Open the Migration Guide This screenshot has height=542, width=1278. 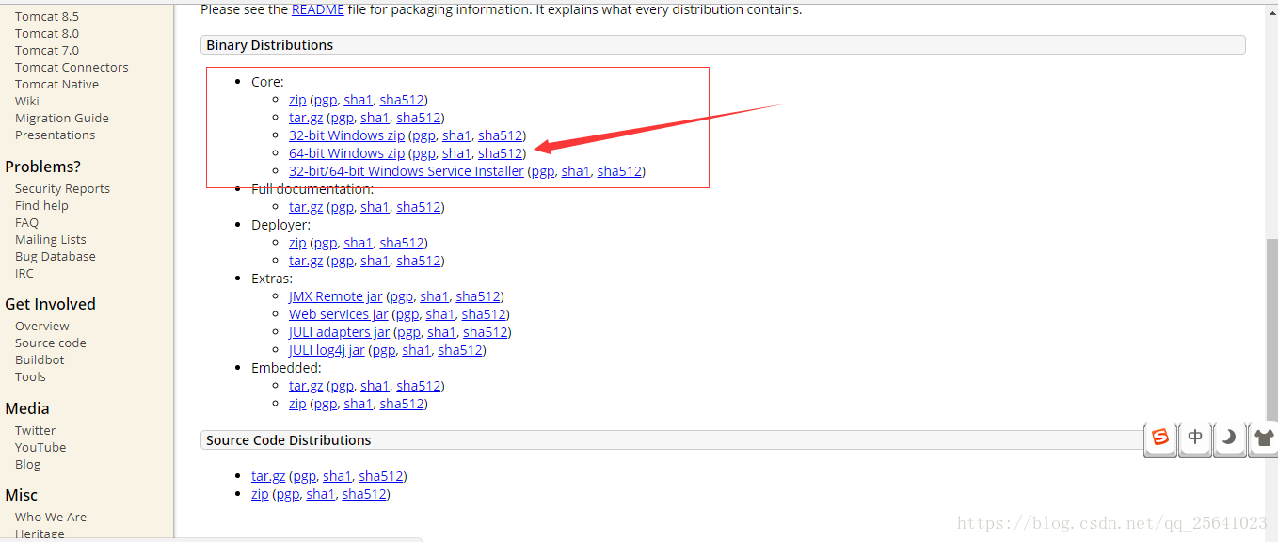62,118
